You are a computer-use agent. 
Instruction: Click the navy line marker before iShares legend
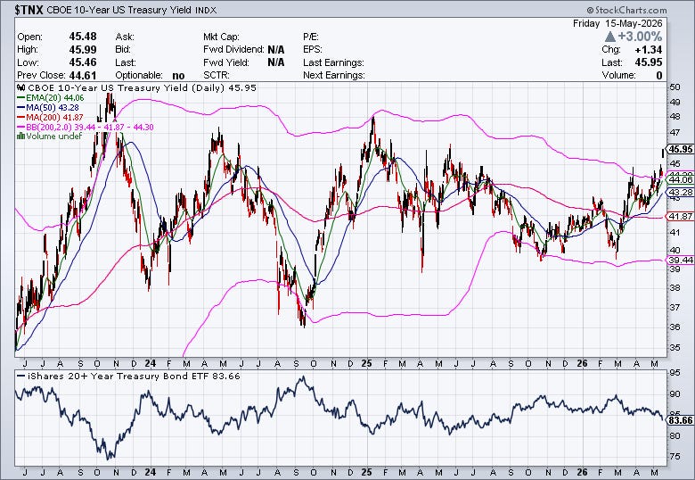(20, 377)
